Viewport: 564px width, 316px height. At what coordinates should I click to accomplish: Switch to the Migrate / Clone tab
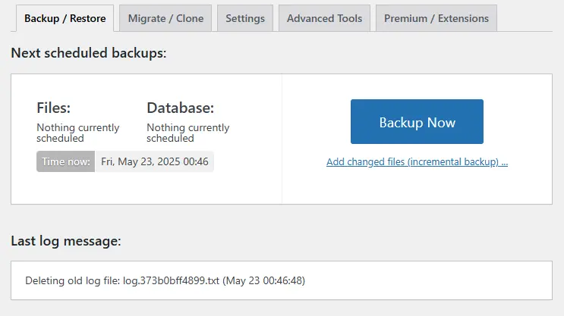pos(165,18)
